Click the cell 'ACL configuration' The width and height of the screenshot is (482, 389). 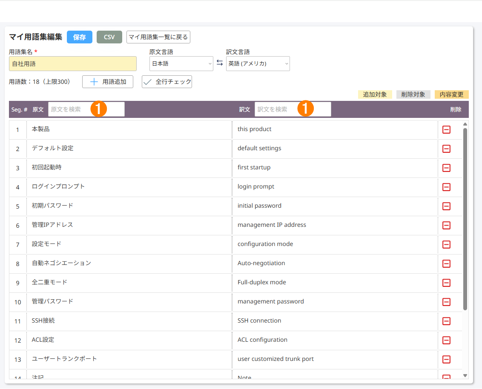point(335,340)
